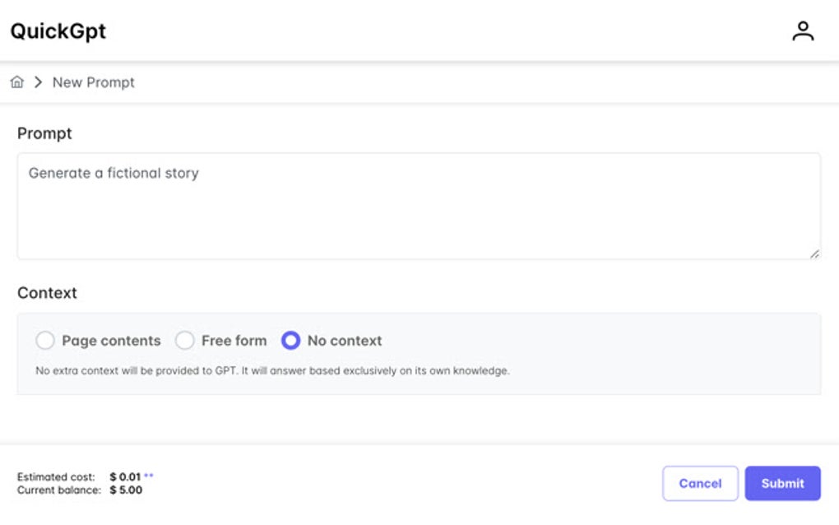Click the No context label text
The image size is (839, 525).
tap(345, 341)
